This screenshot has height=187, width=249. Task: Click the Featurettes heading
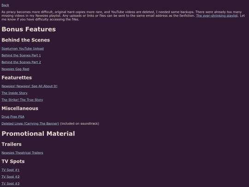pos(17,78)
